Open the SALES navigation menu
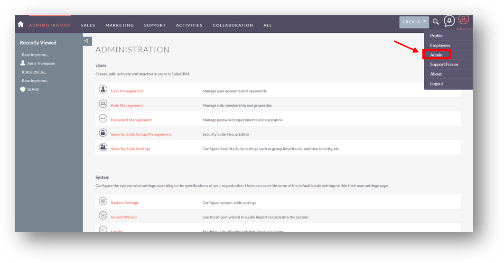Viewport: 504px width, 263px height. coord(88,25)
